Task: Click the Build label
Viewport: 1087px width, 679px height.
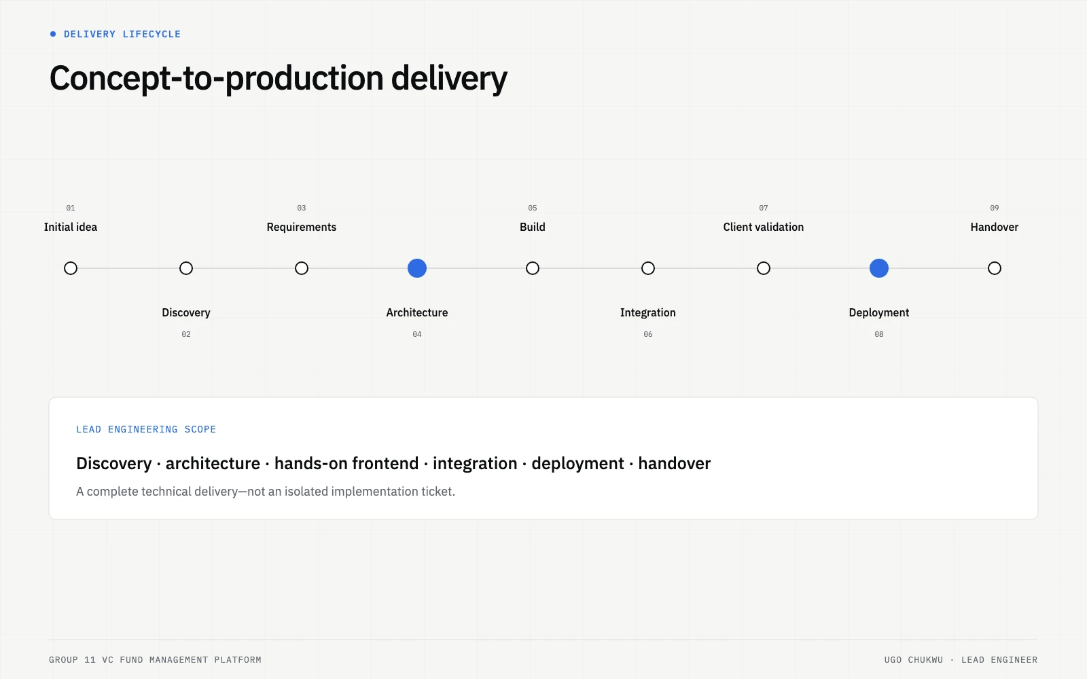Action: 533,227
